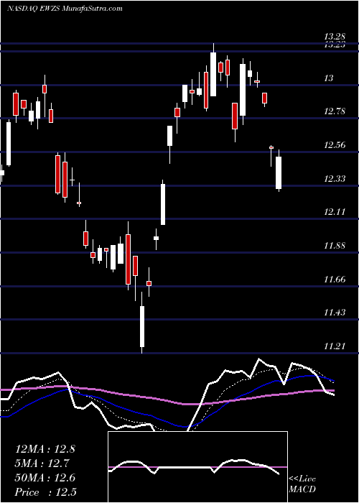Click the 11.43 price axis label

[336, 312]
